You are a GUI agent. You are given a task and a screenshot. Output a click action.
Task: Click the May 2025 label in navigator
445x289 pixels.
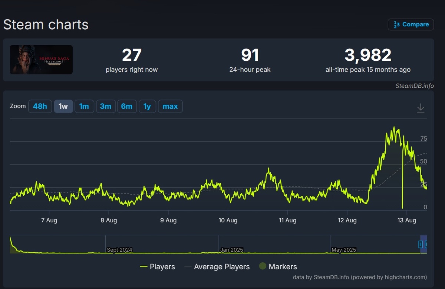click(x=344, y=250)
